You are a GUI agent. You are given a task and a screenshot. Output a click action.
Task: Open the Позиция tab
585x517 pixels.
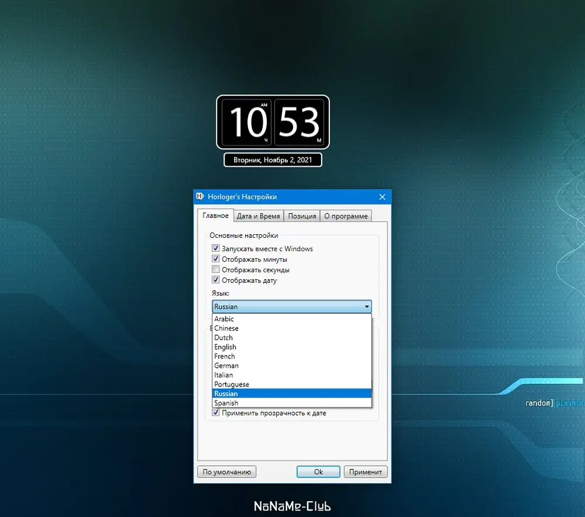(x=302, y=216)
